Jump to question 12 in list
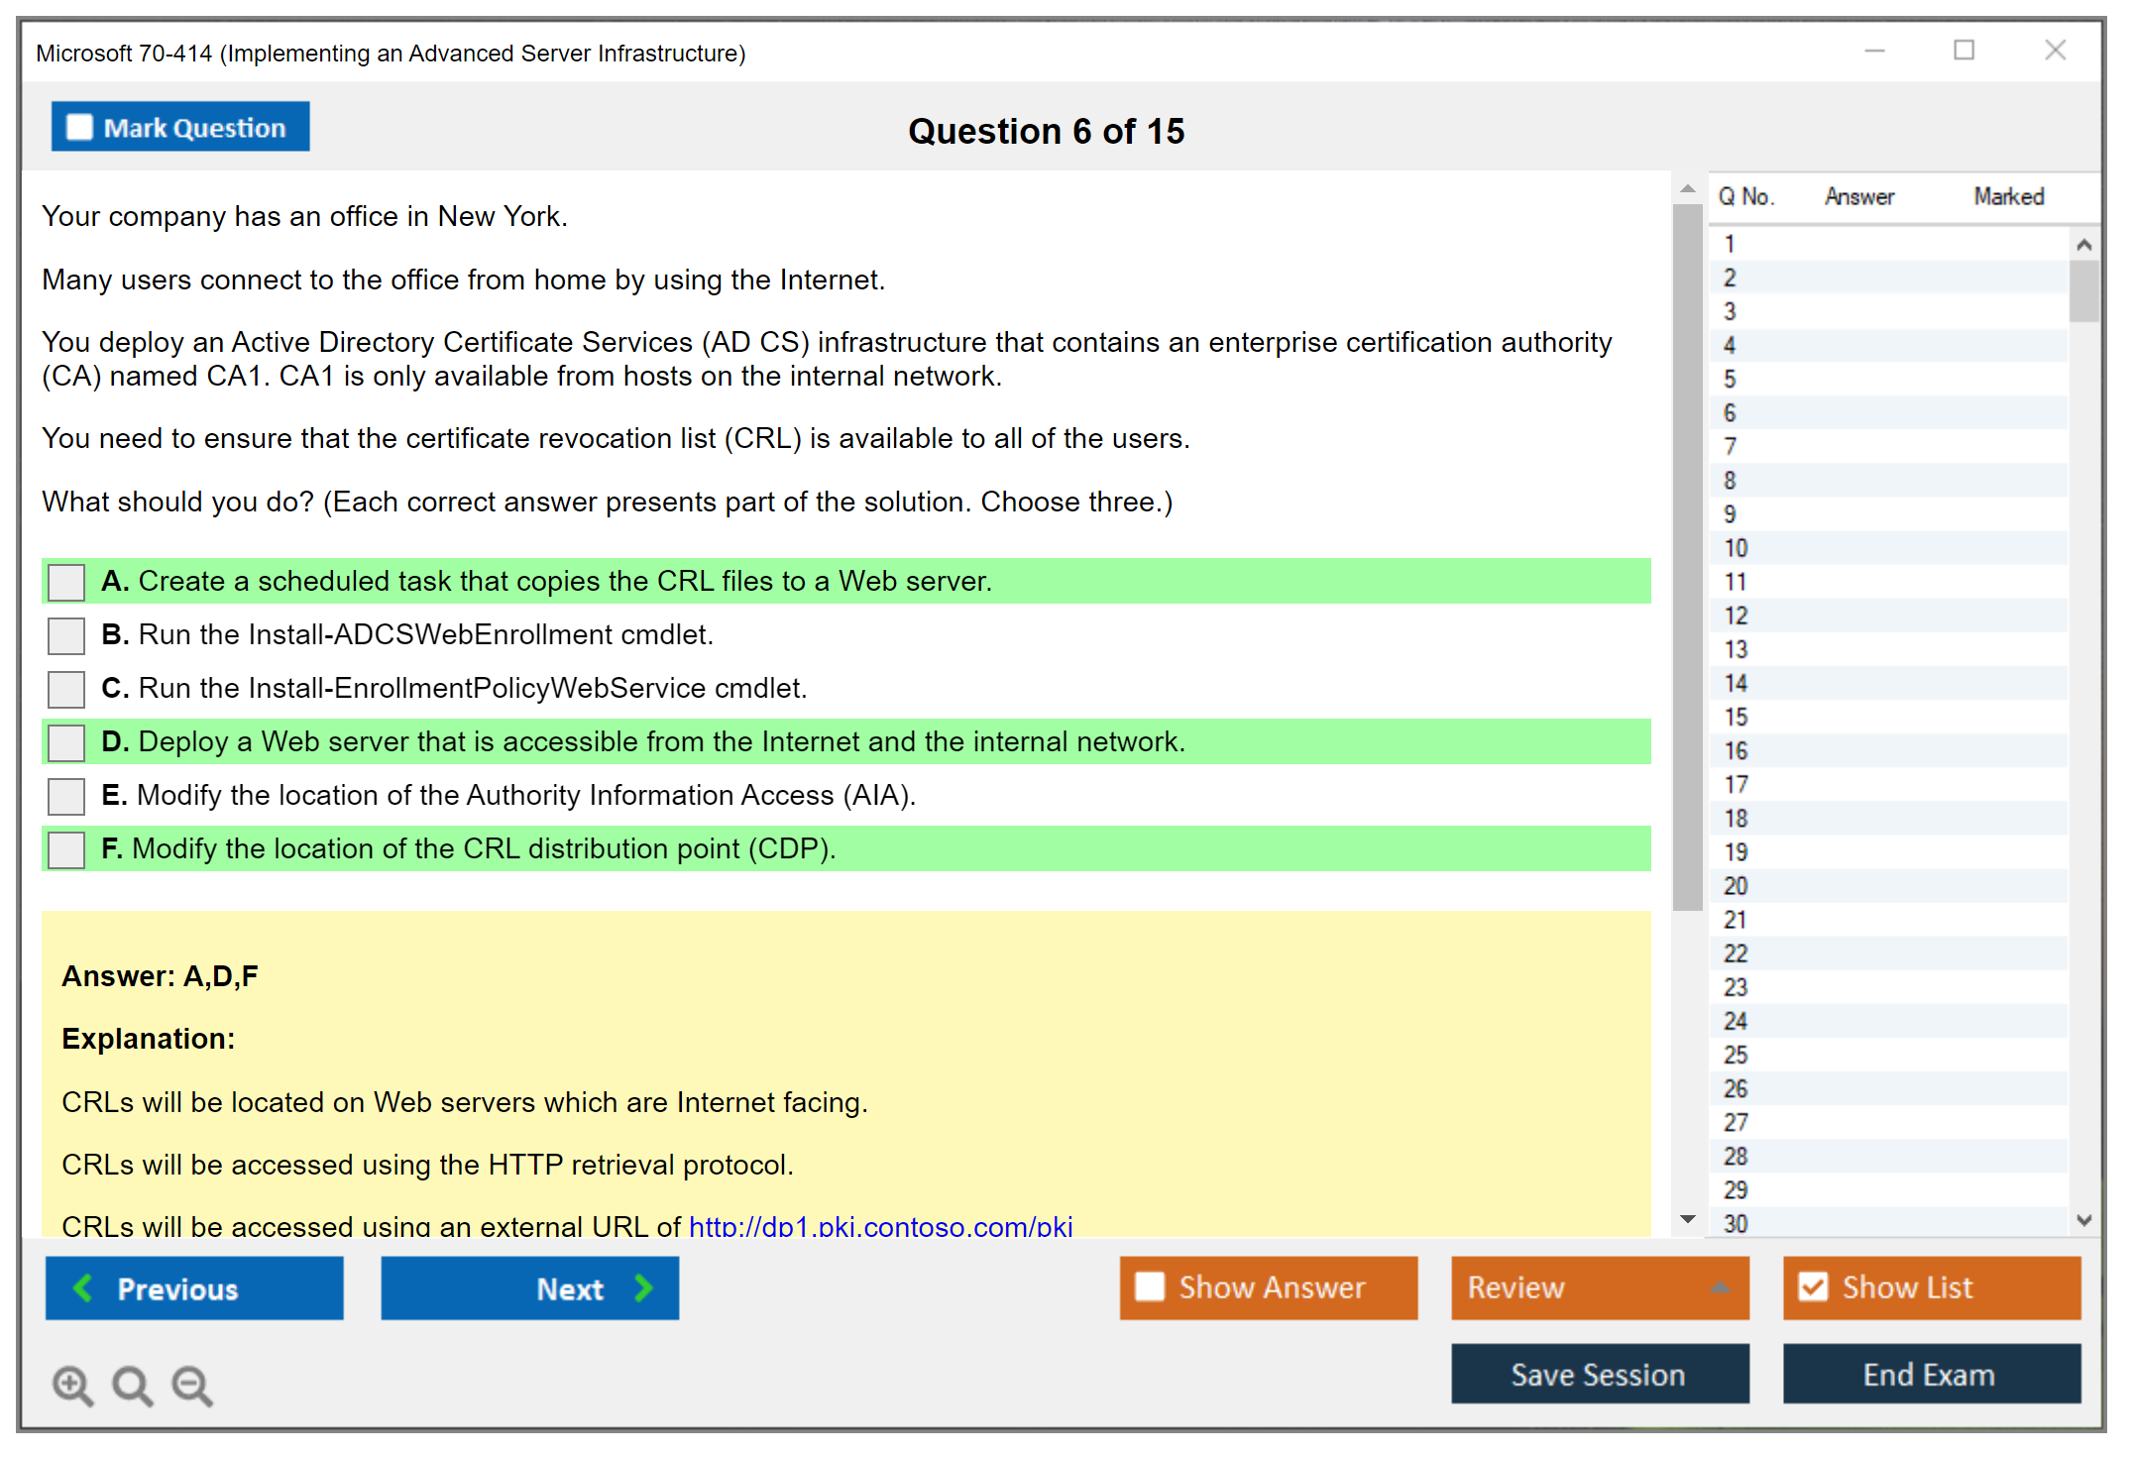The height and width of the screenshot is (1457, 2131). [x=1736, y=616]
